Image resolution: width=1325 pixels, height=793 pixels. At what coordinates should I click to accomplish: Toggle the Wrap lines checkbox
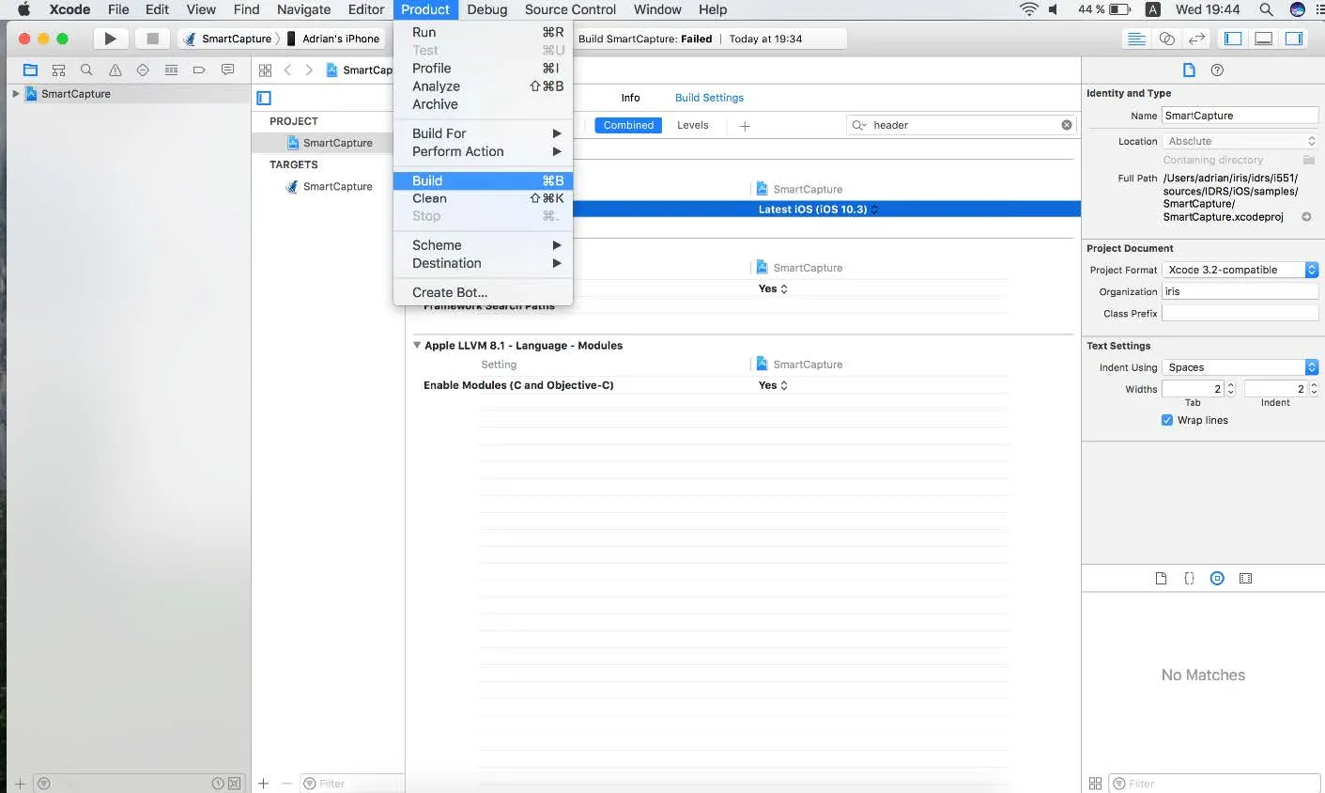point(1167,420)
